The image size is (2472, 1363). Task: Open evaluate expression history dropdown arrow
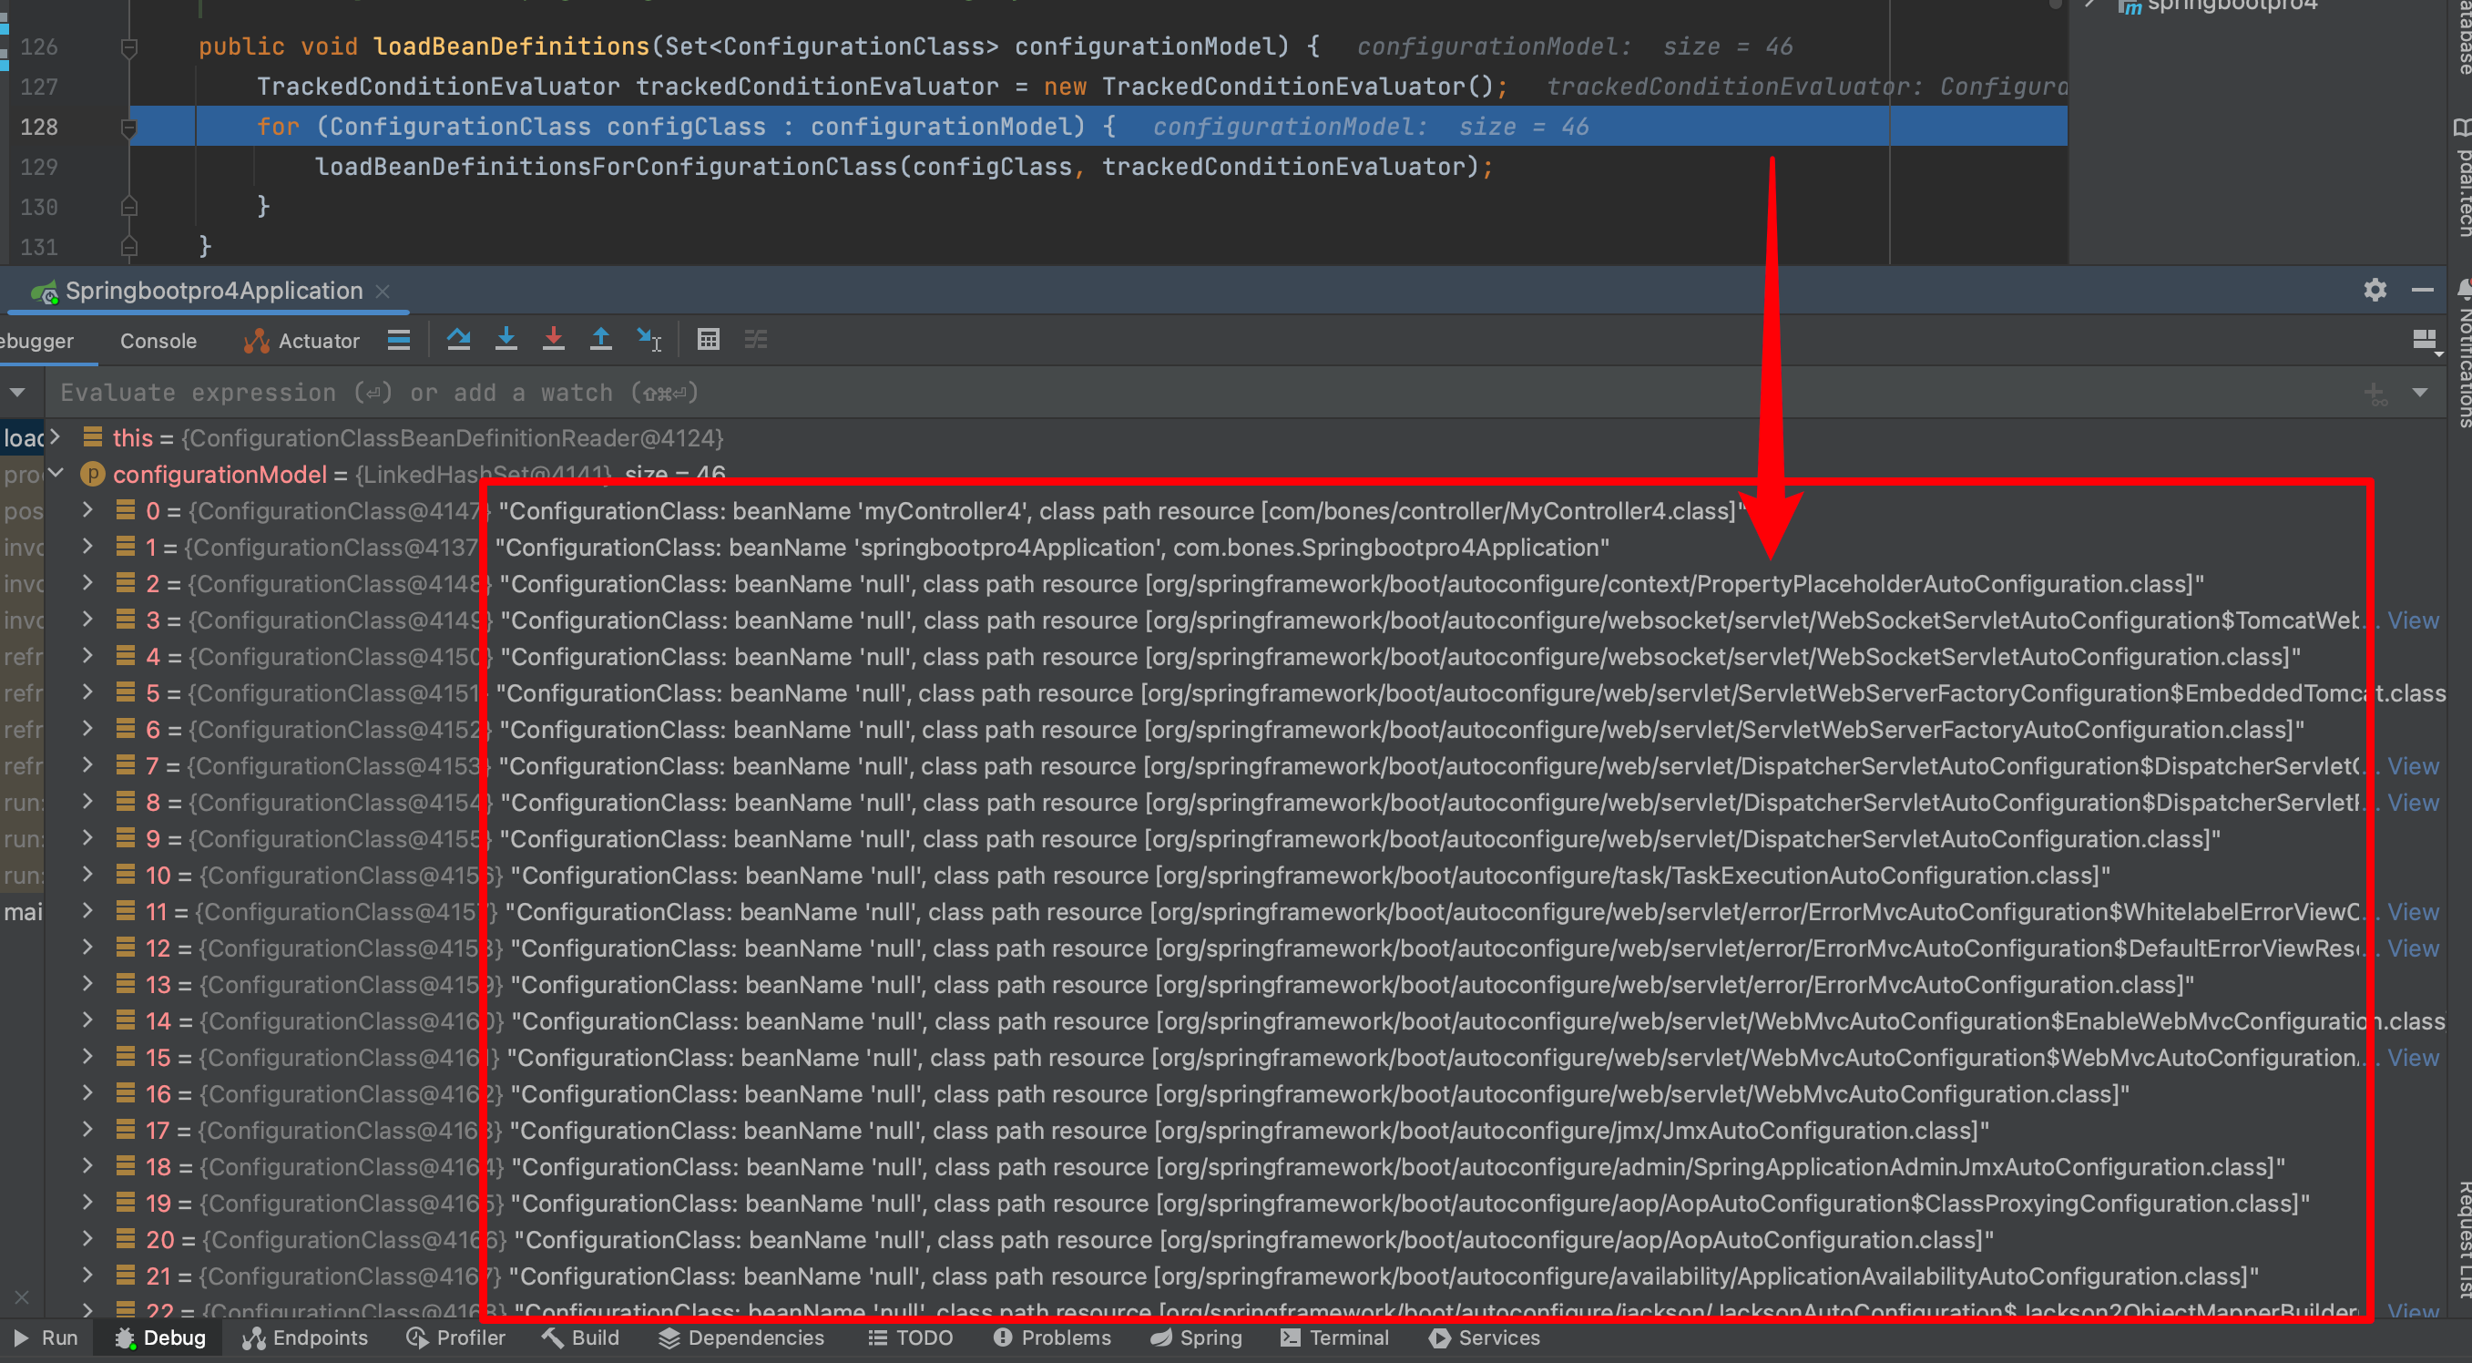[x=2420, y=393]
